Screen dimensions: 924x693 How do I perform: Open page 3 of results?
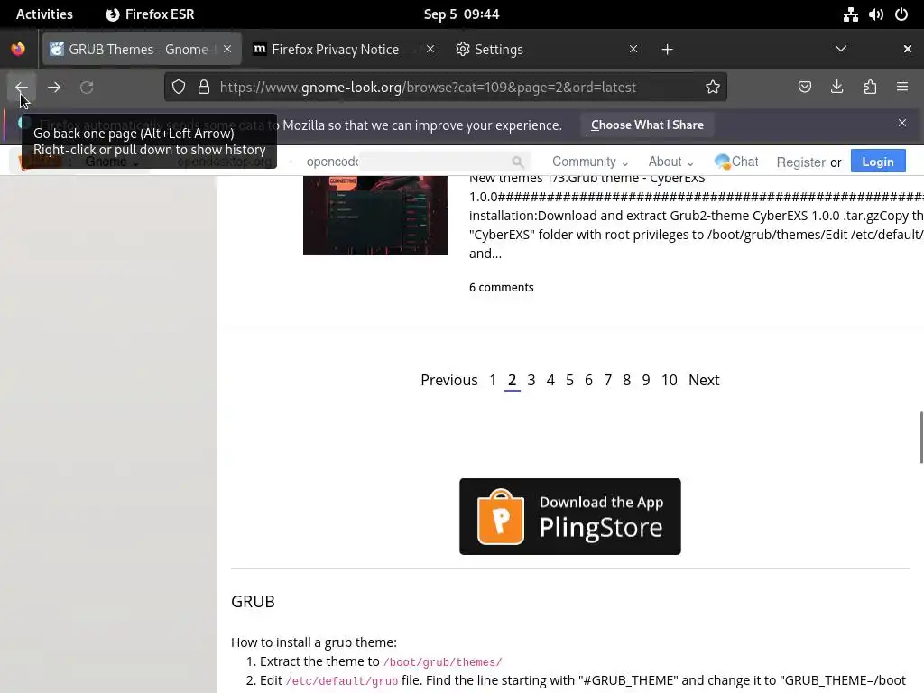(531, 380)
